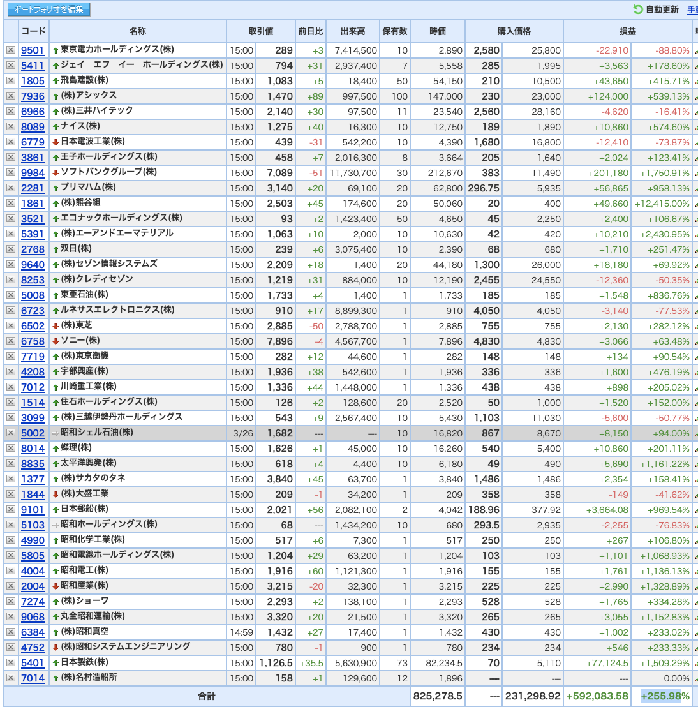Click X icon beside code 9640

tap(11, 265)
